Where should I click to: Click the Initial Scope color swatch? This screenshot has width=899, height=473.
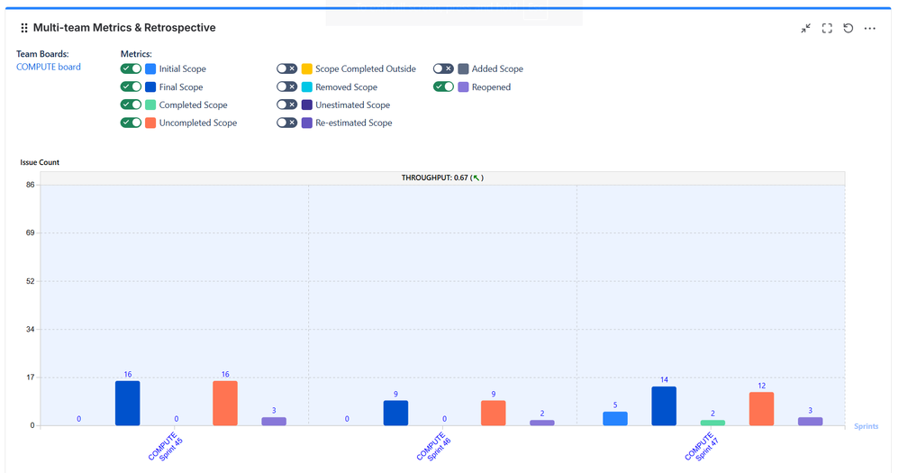tap(150, 68)
